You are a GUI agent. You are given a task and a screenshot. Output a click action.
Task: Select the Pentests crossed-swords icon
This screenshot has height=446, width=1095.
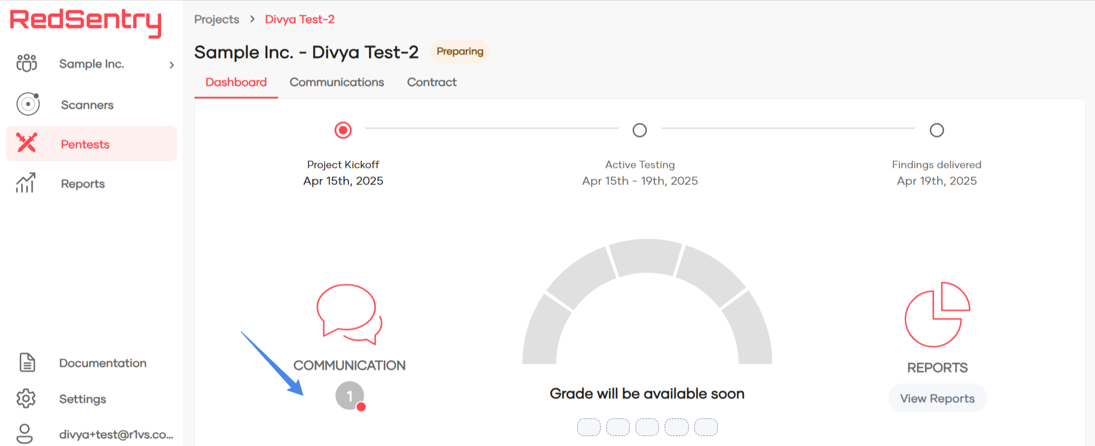[27, 143]
